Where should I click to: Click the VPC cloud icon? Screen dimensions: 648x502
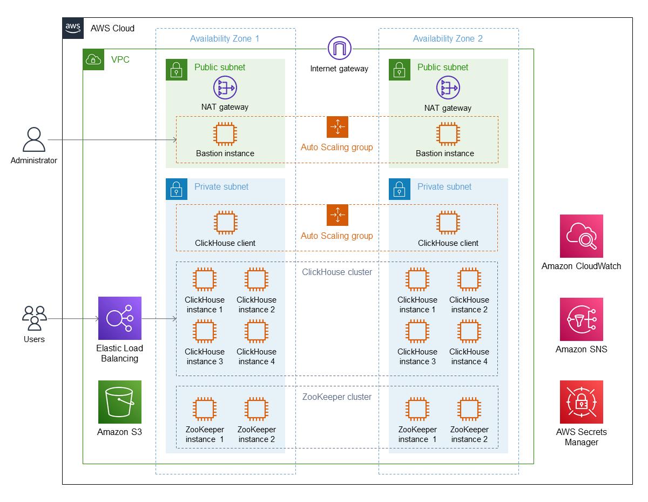click(93, 59)
